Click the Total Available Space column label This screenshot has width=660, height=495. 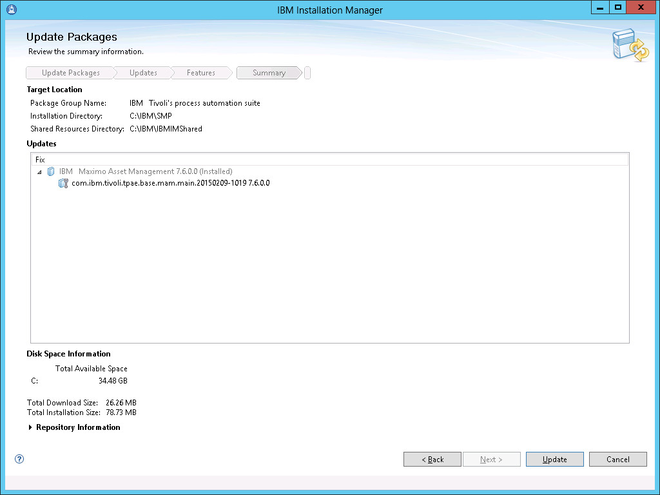click(x=92, y=369)
